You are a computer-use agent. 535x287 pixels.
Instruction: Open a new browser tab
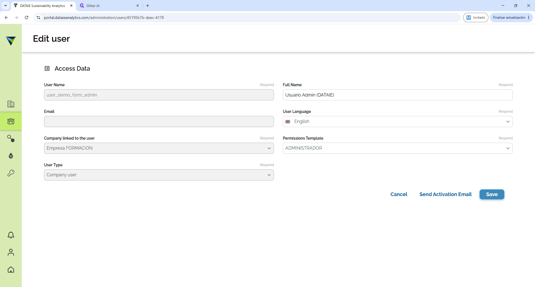tap(148, 6)
